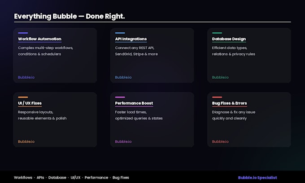Image resolution: width=305 pixels, height=183 pixels.
Task: Click the Workflow Automation card title
Action: 39,39
